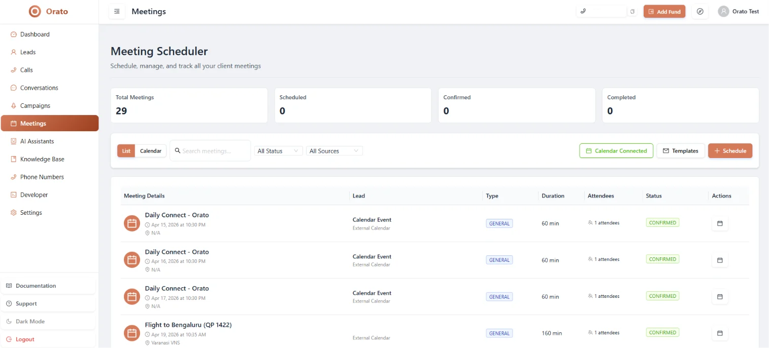Open Documentation link
This screenshot has width=769, height=348.
pos(48,286)
